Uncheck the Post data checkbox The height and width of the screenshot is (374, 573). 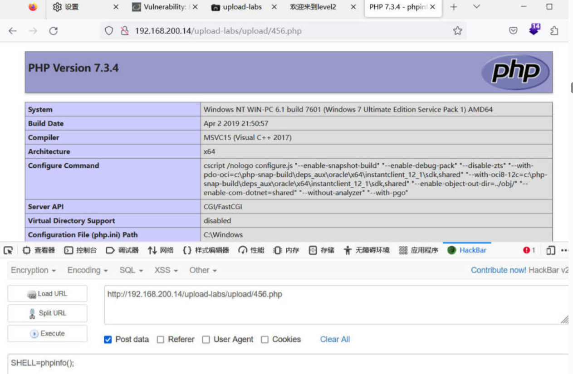[x=108, y=340]
